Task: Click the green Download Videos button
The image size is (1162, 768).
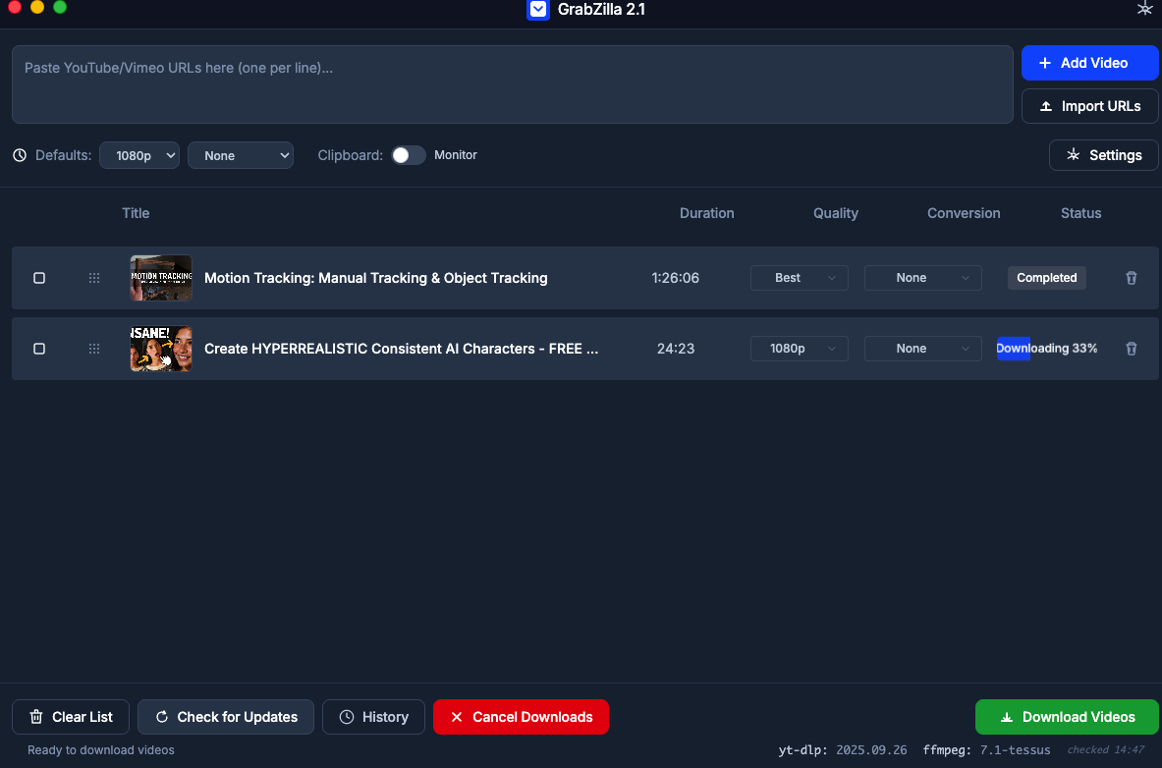Action: pos(1067,717)
